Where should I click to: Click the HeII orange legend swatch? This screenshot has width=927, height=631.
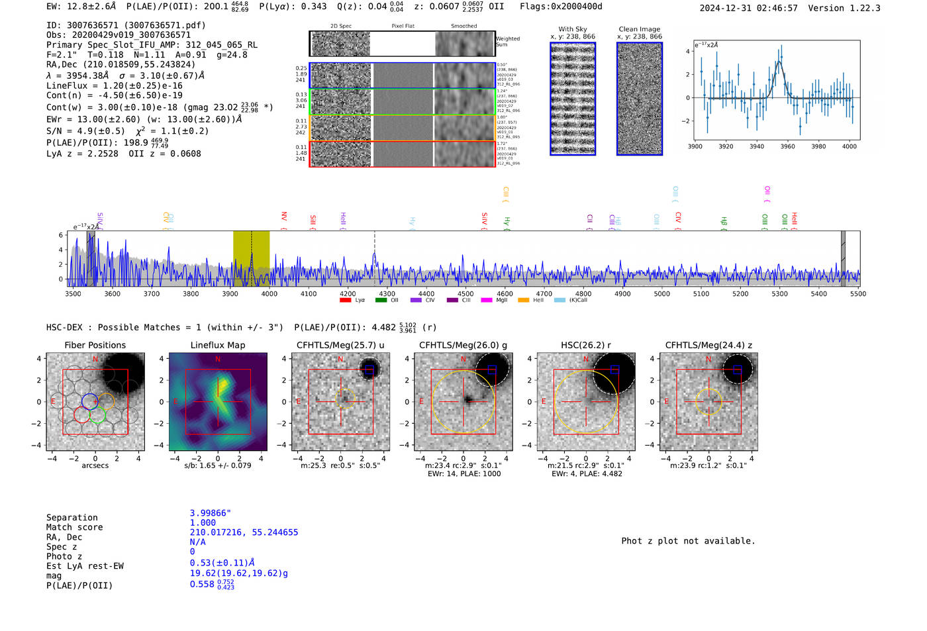coord(523,301)
